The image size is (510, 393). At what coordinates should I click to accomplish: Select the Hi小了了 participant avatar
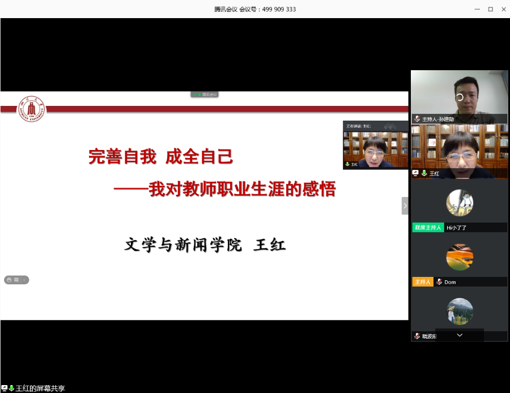pos(460,203)
